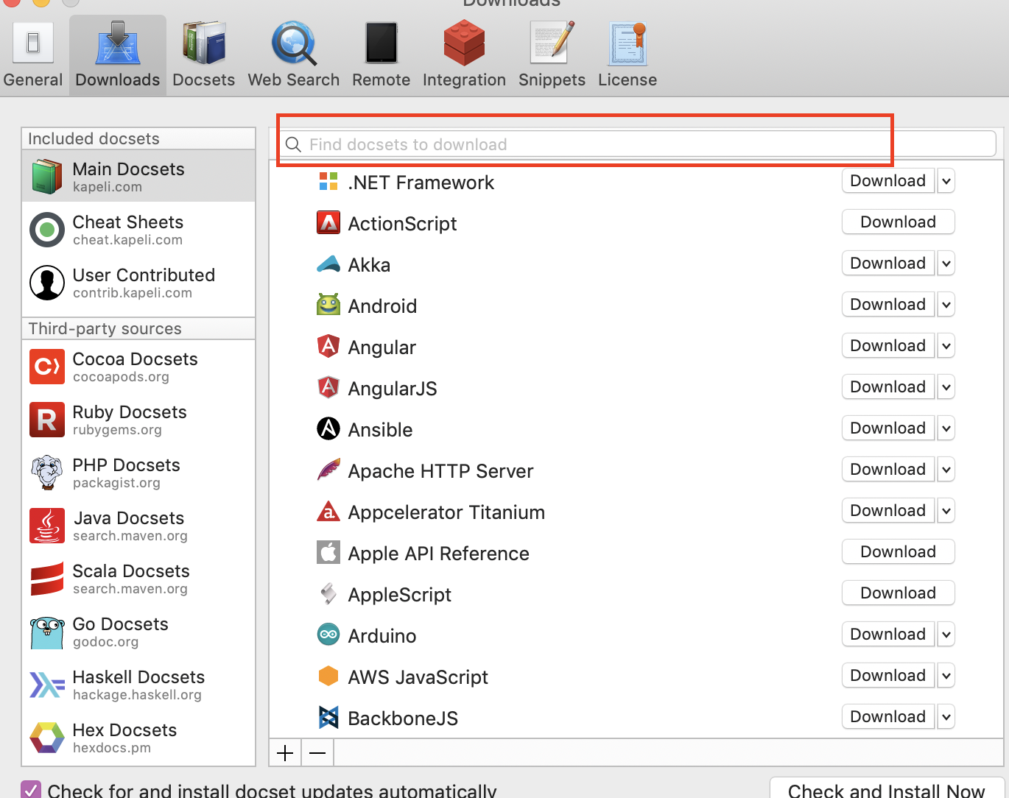This screenshot has height=798, width=1009.
Task: Expand version dropdown for Akka
Action: click(946, 263)
